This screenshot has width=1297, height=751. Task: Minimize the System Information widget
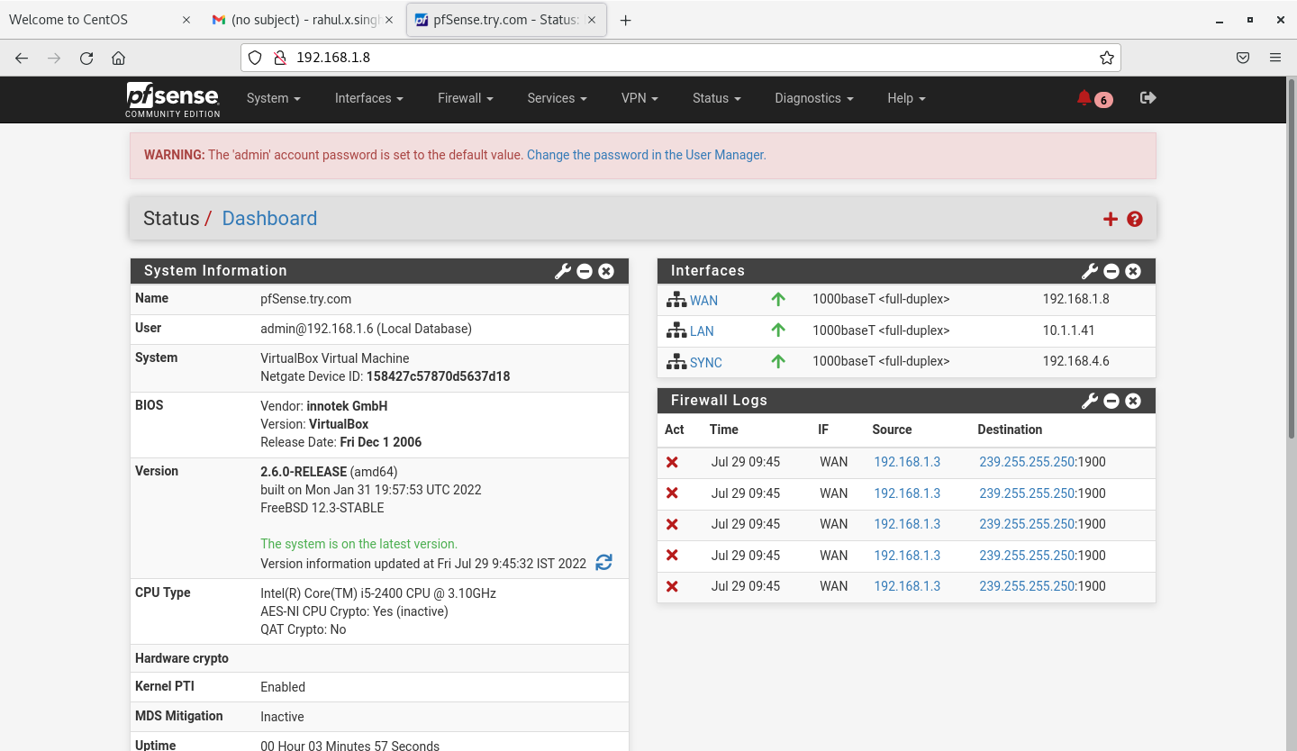tap(585, 271)
